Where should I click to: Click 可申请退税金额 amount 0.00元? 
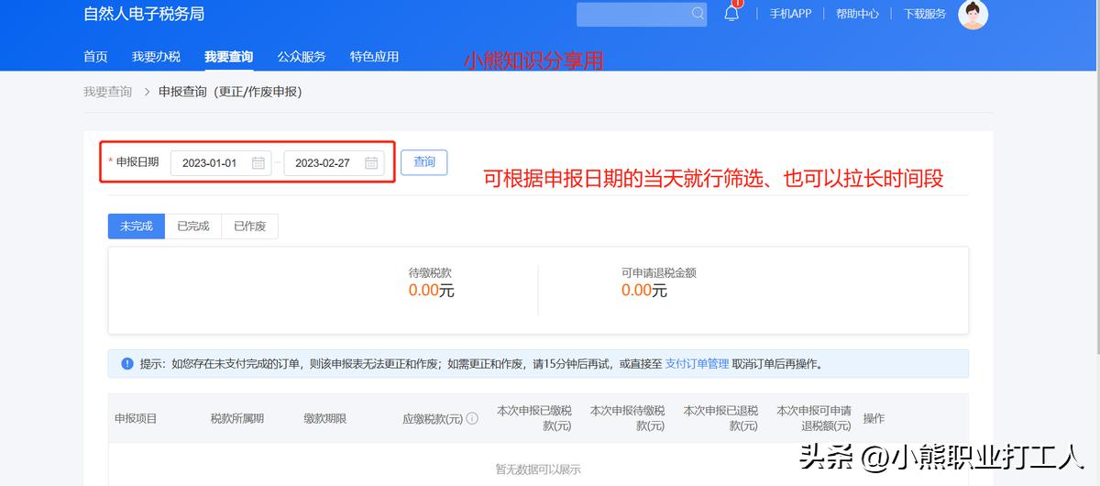[x=643, y=291]
